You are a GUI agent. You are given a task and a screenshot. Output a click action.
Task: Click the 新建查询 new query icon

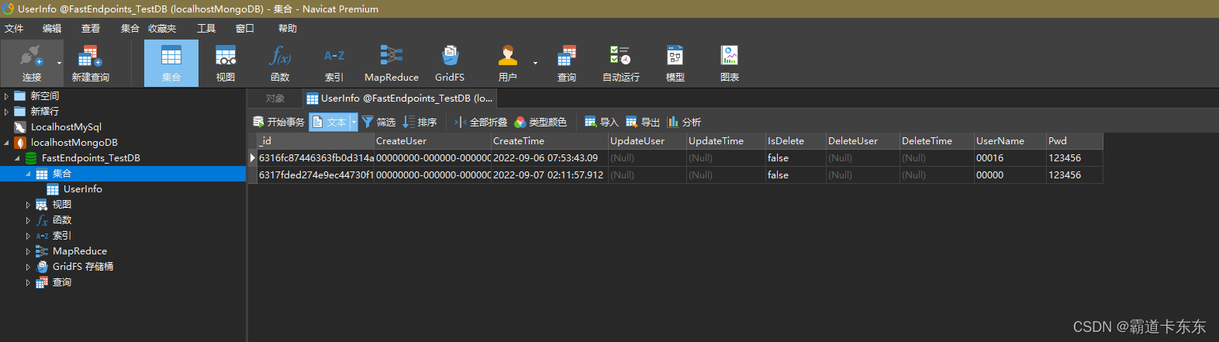[90, 63]
